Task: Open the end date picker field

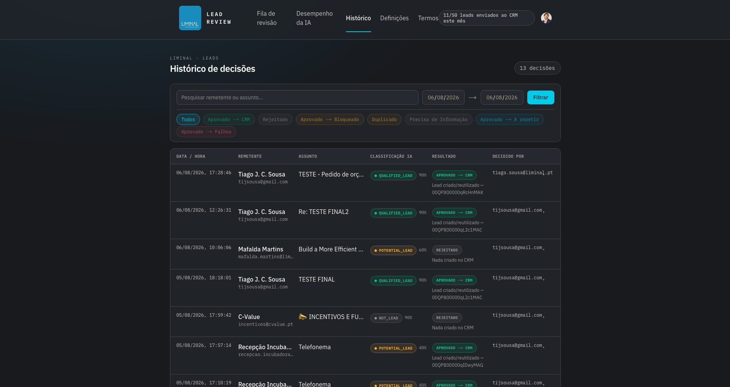Action: 502,97
